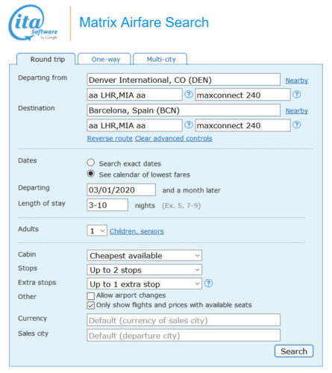Screen dimensions: 332x373
Task: Click the Matrix Airfare Search heading
Action: 144,22
